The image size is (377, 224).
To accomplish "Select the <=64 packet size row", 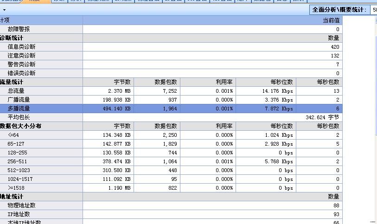I will click(x=13, y=135).
